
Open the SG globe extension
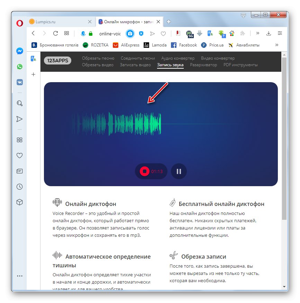[190, 34]
